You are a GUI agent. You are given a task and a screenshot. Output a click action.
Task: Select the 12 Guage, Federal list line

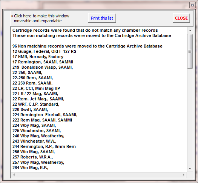(45, 51)
